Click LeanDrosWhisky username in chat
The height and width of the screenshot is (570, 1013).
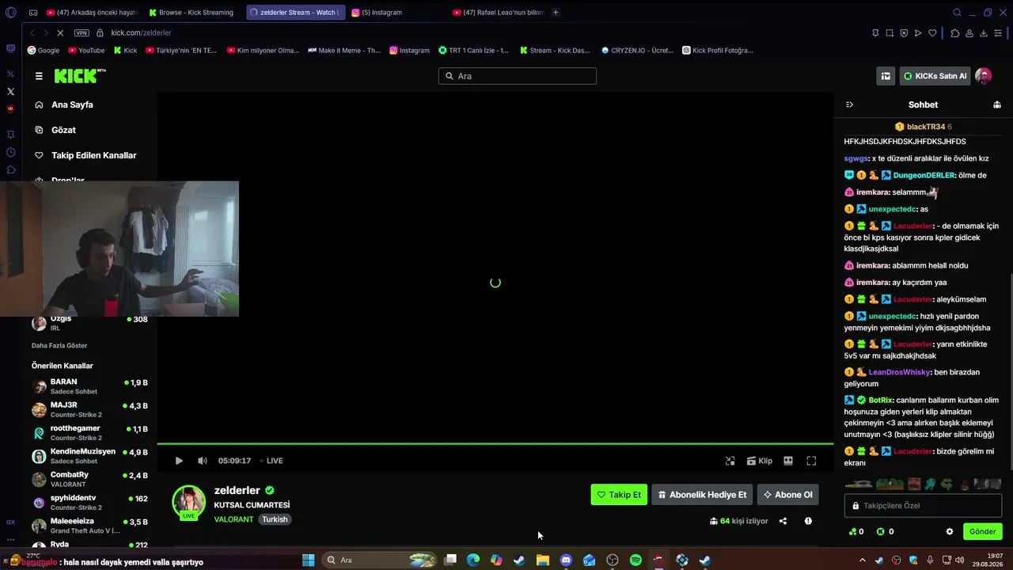[x=901, y=372]
